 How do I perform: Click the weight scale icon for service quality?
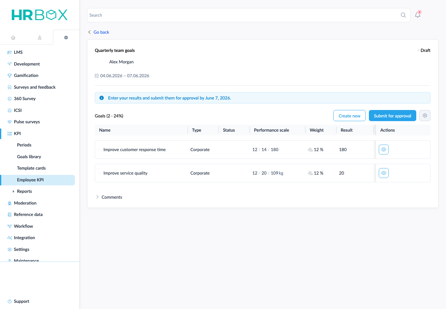pos(310,173)
